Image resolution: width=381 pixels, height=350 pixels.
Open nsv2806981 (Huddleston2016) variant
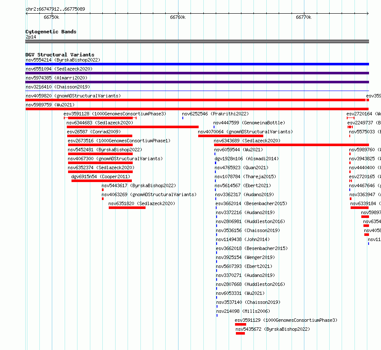tap(250, 221)
